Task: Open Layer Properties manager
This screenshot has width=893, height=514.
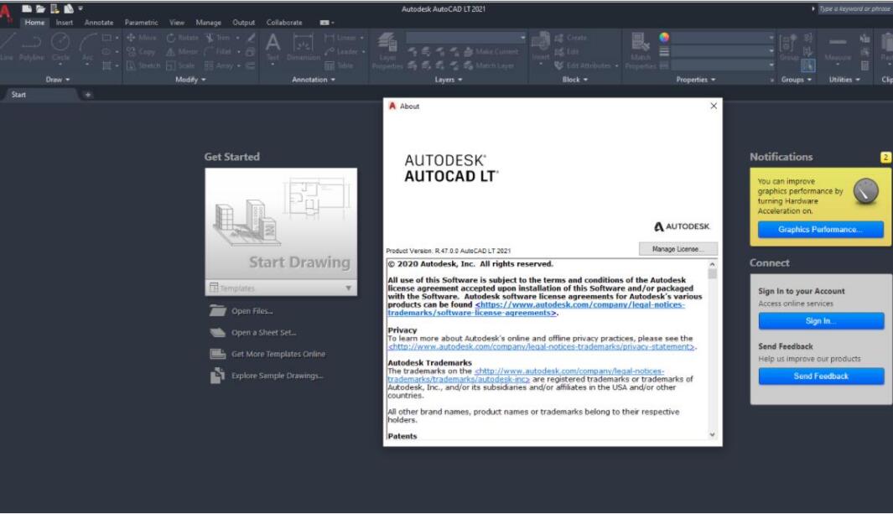Action: tap(387, 50)
